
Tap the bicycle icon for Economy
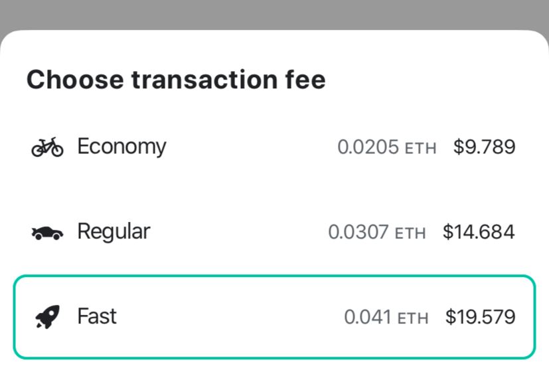click(47, 146)
